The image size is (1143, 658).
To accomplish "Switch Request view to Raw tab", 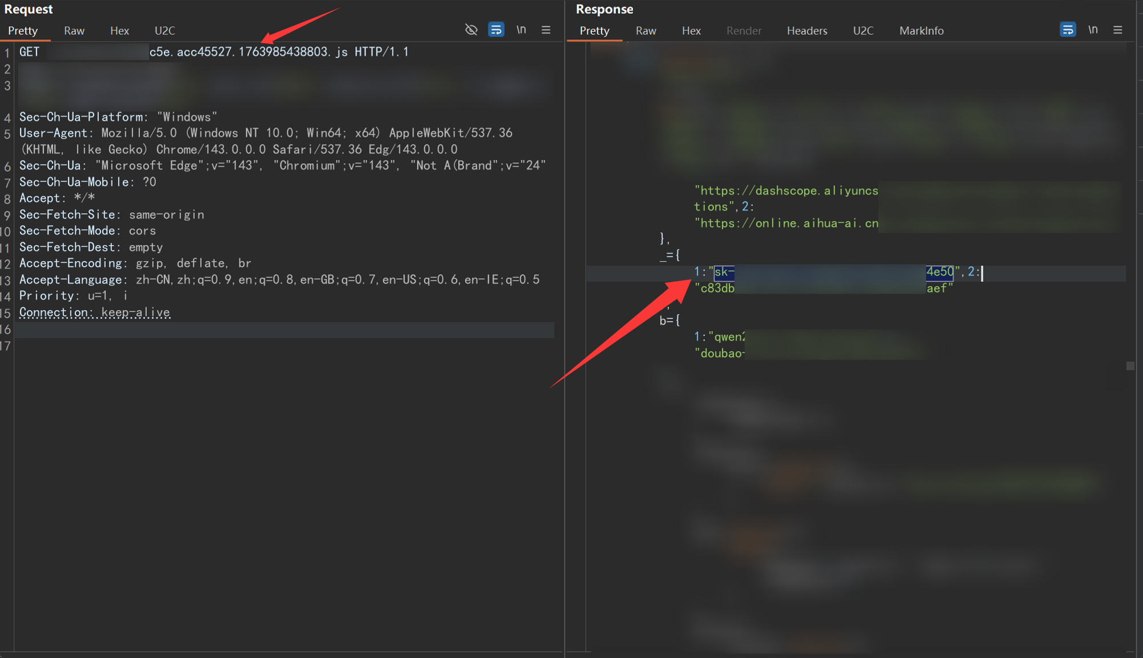I will click(x=74, y=31).
